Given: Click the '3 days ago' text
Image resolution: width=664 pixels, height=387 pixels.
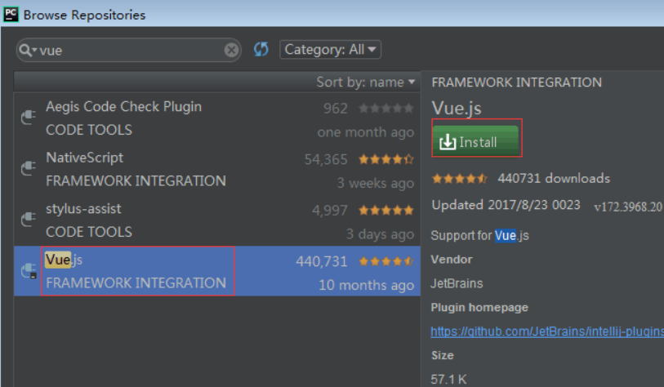Looking at the screenshot, I should coord(380,234).
